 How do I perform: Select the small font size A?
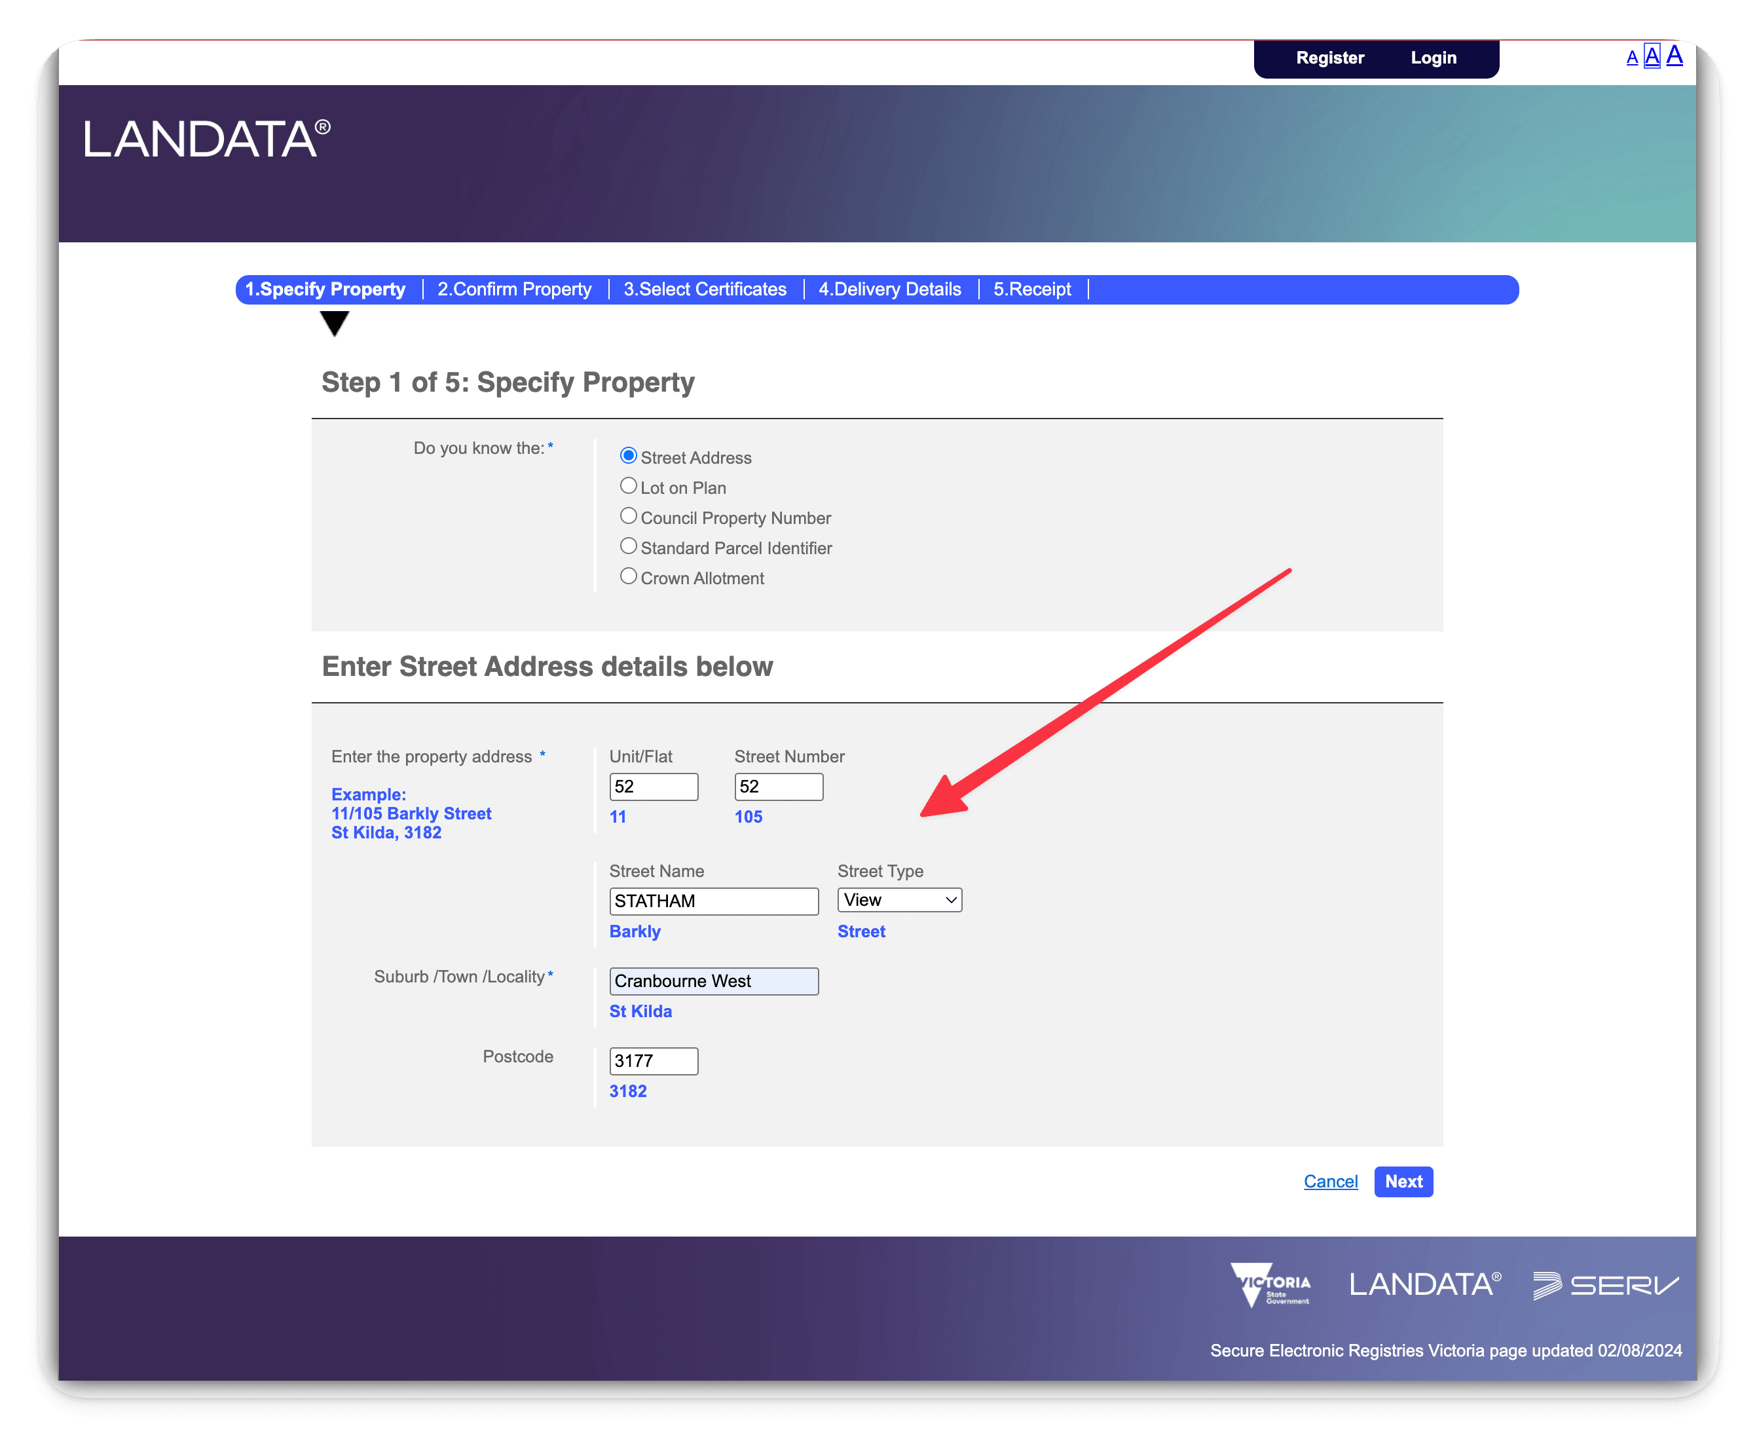[x=1631, y=58]
